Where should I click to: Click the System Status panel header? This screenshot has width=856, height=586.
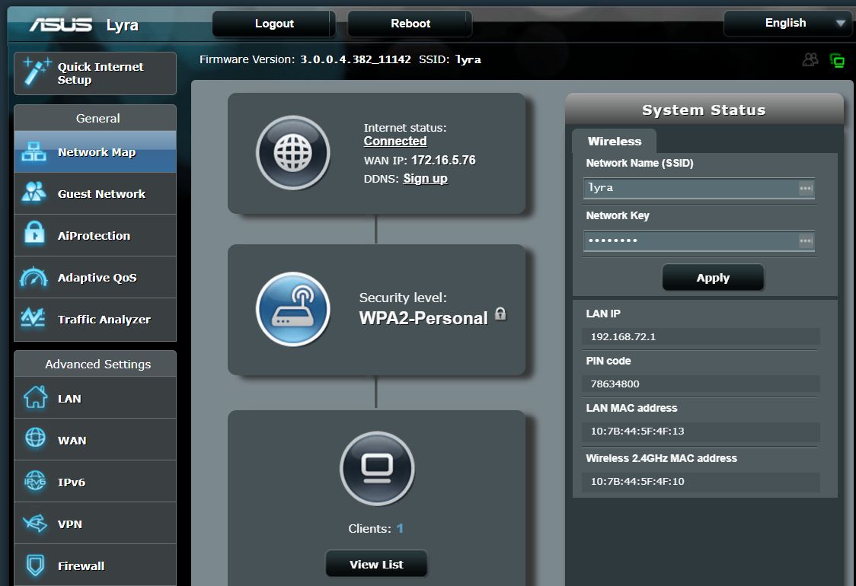pos(704,110)
